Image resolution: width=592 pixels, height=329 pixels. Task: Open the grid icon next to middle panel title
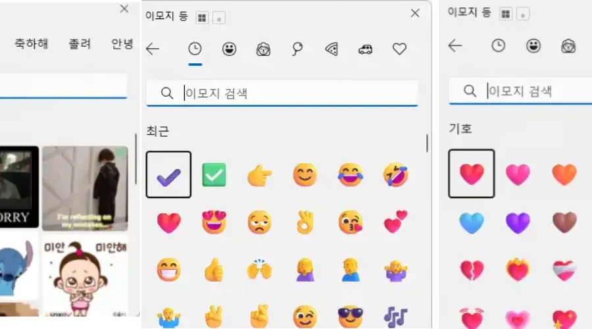(x=202, y=17)
